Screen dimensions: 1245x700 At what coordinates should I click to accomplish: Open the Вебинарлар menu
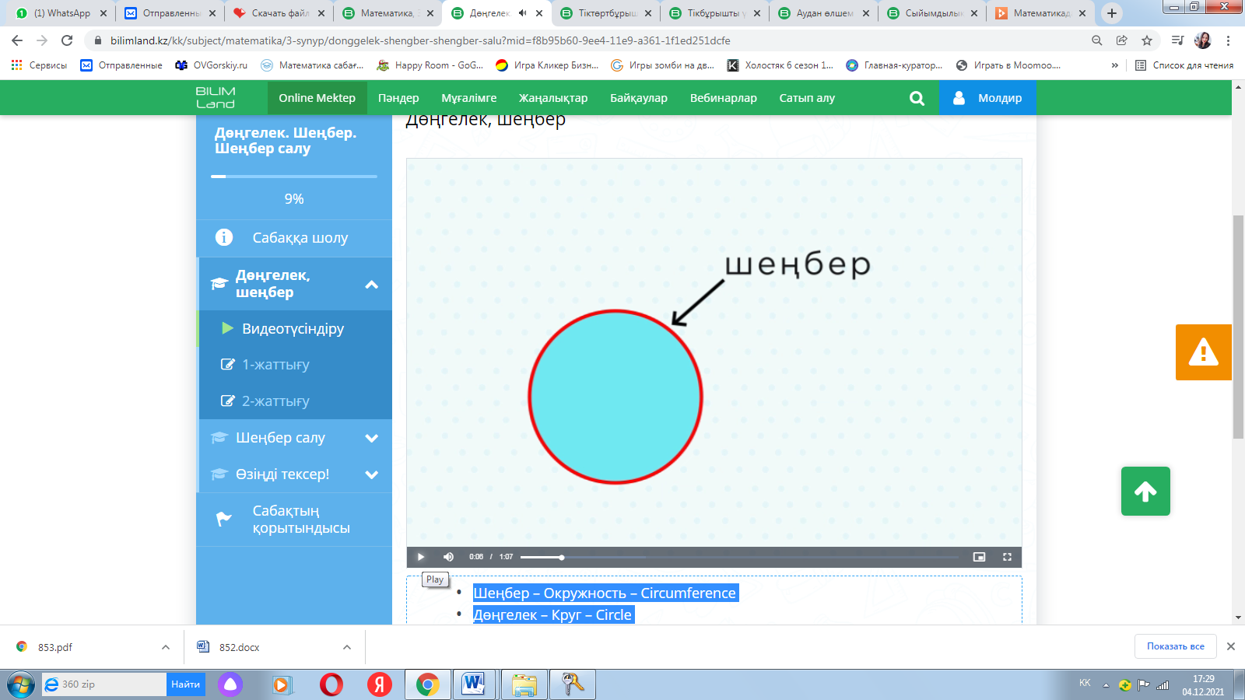[x=724, y=98]
